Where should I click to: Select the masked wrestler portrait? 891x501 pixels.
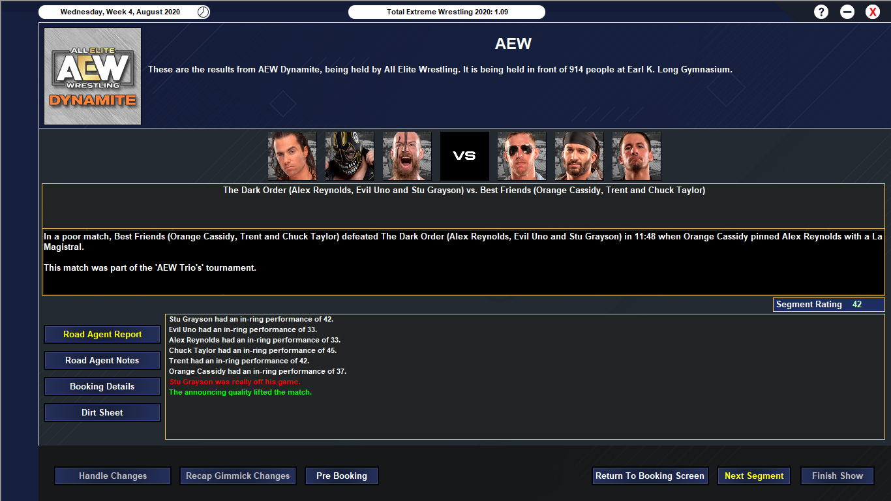coord(350,156)
